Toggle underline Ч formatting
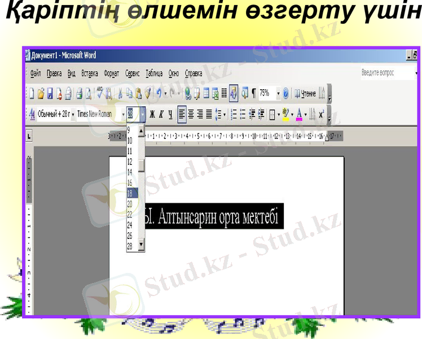 coord(170,115)
